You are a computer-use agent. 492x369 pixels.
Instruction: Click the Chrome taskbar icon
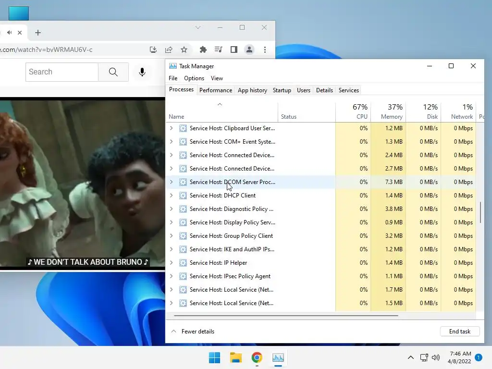tap(257, 357)
